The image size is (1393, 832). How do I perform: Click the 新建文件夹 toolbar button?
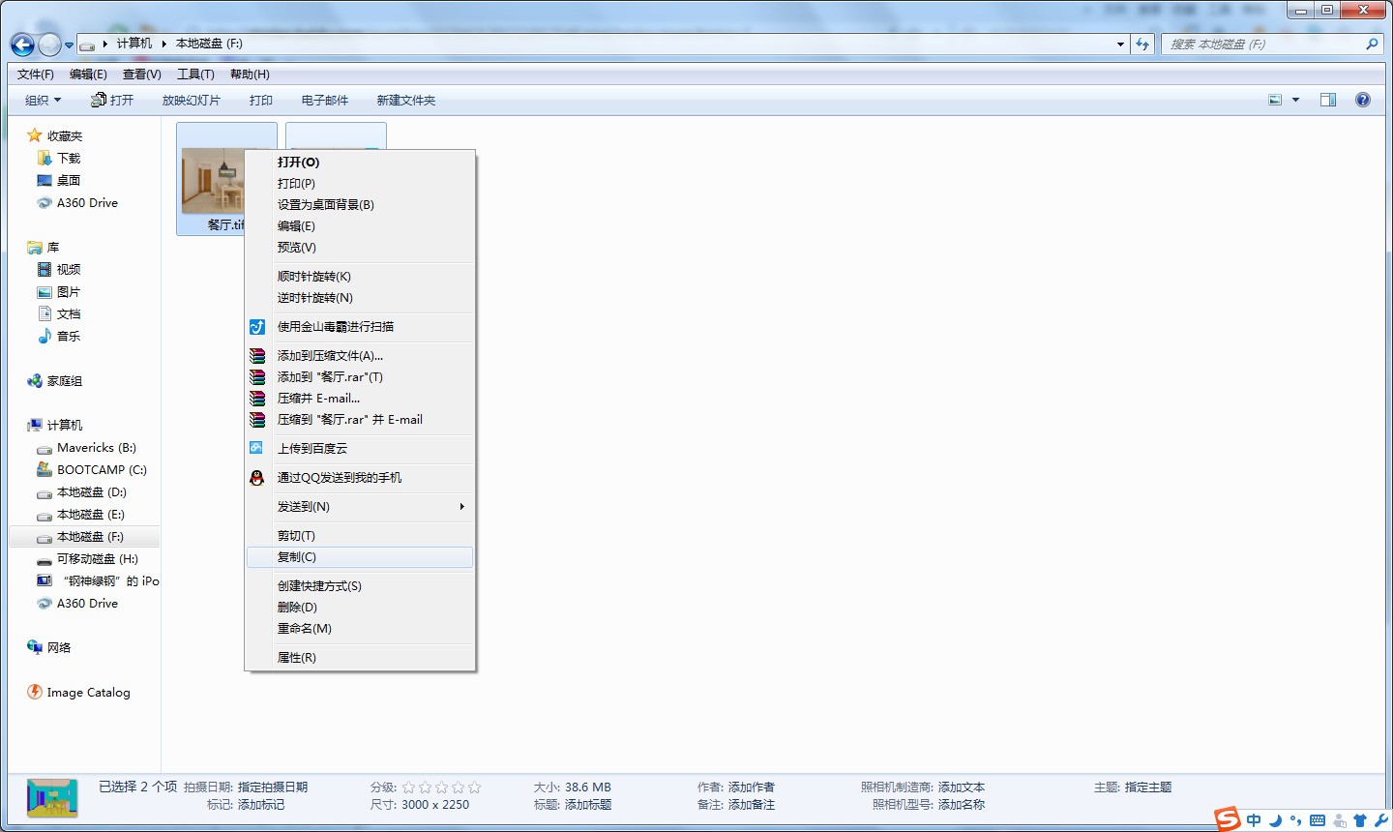pyautogui.click(x=406, y=100)
